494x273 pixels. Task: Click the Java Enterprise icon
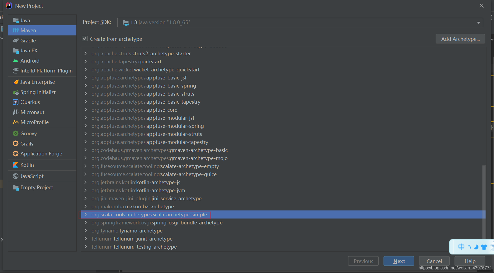(16, 82)
